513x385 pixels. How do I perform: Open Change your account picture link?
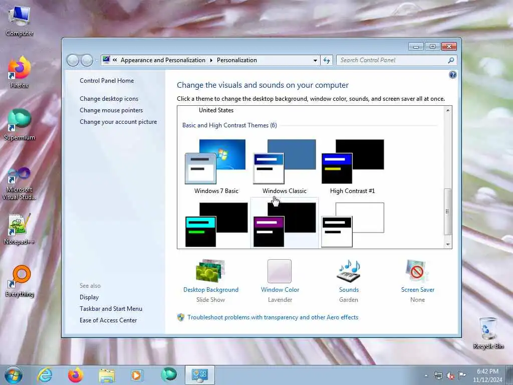point(118,121)
